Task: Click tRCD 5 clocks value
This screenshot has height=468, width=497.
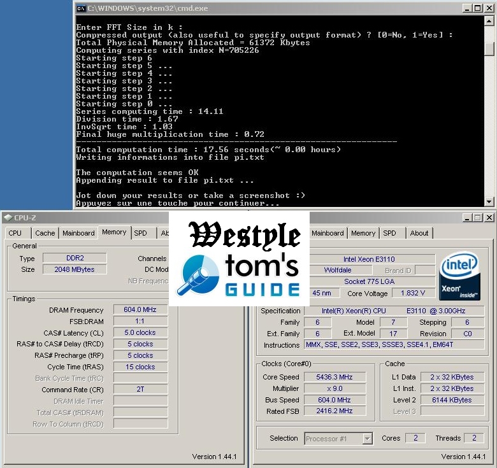Action: pos(140,344)
